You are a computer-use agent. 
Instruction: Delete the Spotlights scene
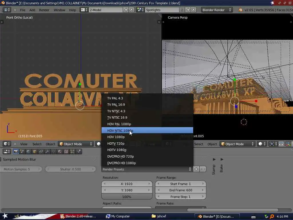click(193, 10)
